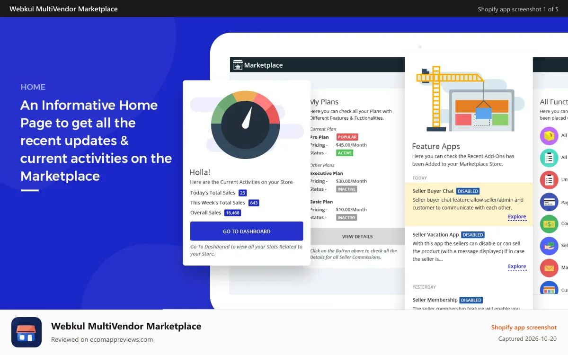Click the Webkul app store icon
The image size is (568, 355).
tap(27, 332)
